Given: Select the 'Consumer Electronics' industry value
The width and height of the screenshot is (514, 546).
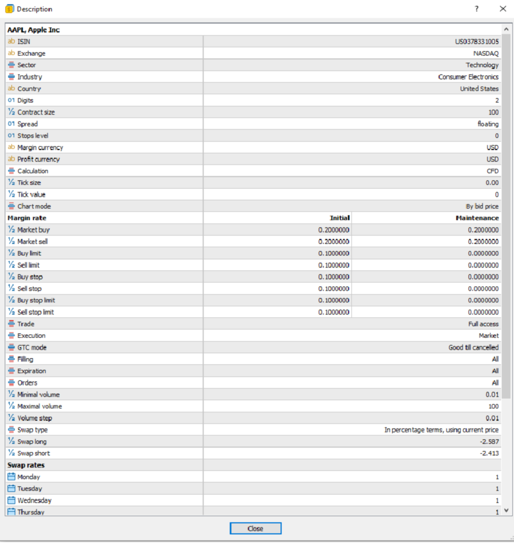Looking at the screenshot, I should [468, 77].
